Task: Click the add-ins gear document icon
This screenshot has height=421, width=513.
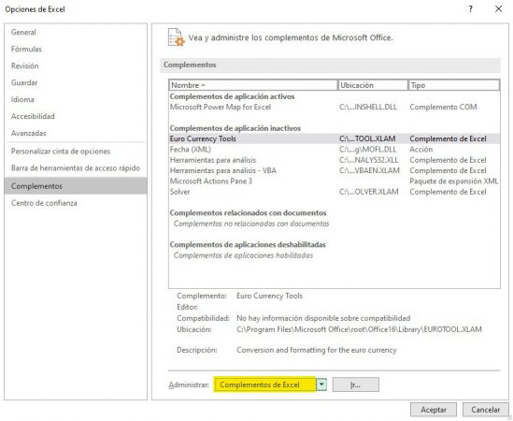Action: [176, 37]
